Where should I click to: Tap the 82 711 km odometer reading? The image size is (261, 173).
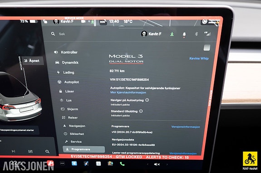tap(117, 71)
